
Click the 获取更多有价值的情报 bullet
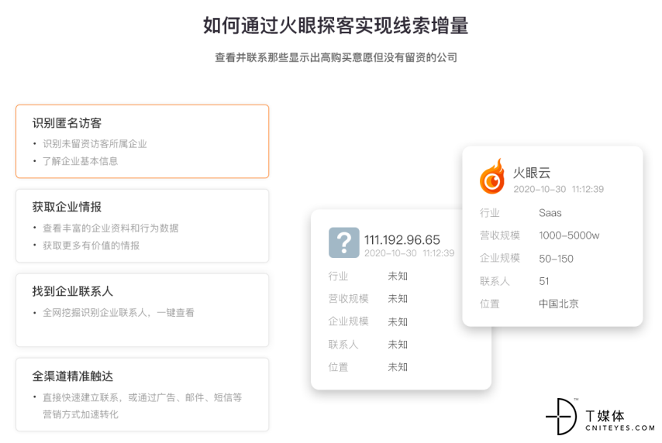91,246
